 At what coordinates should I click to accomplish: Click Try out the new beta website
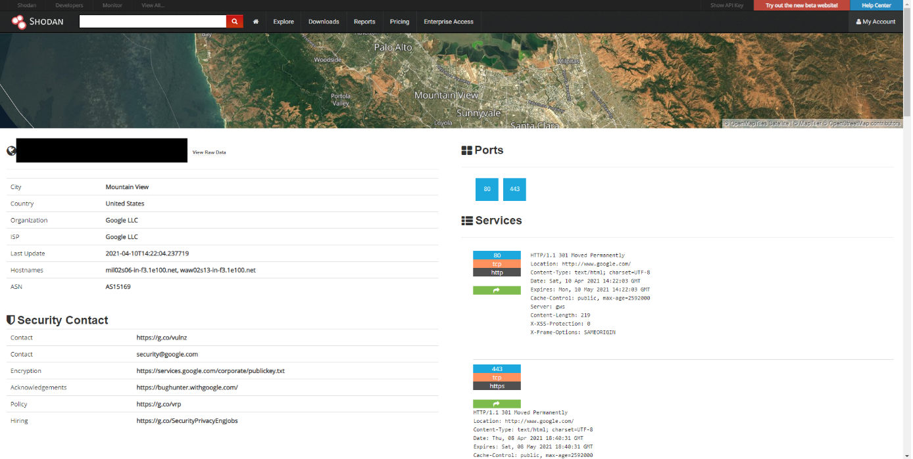(802, 5)
